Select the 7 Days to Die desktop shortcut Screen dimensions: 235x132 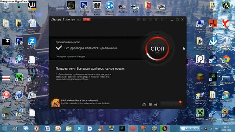[x=32, y=78]
